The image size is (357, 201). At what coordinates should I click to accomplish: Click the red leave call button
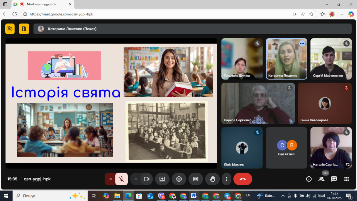242,179
